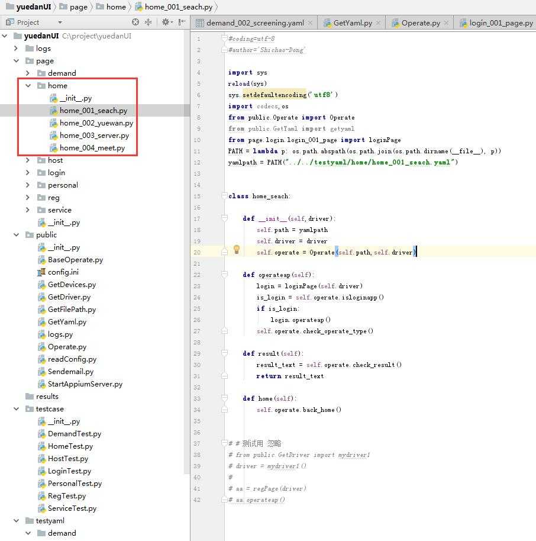Image resolution: width=536 pixels, height=541 pixels.
Task: Select HostTest.py file
Action: [63, 459]
